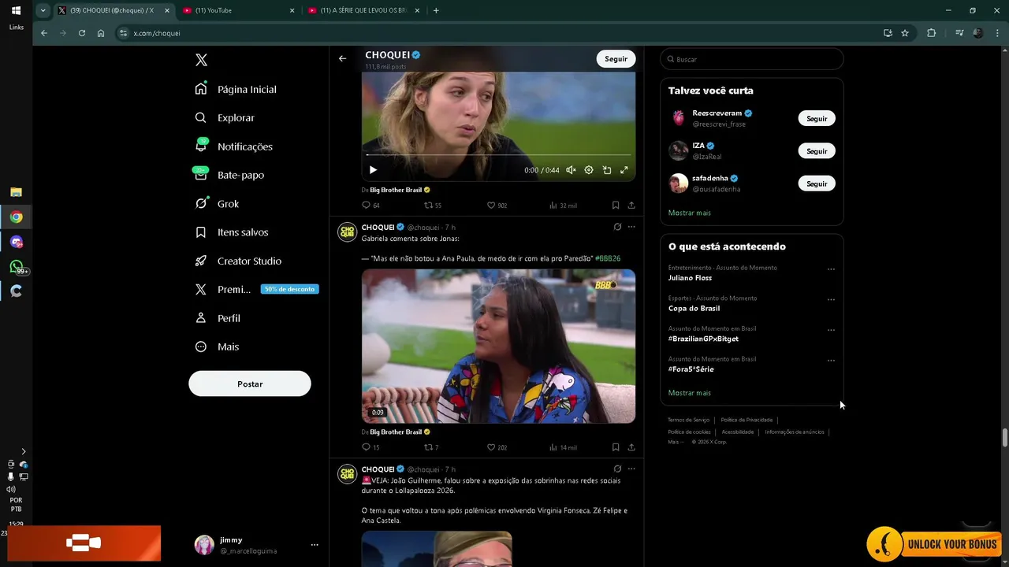
Task: Bookmark this page with the star icon
Action: click(905, 33)
